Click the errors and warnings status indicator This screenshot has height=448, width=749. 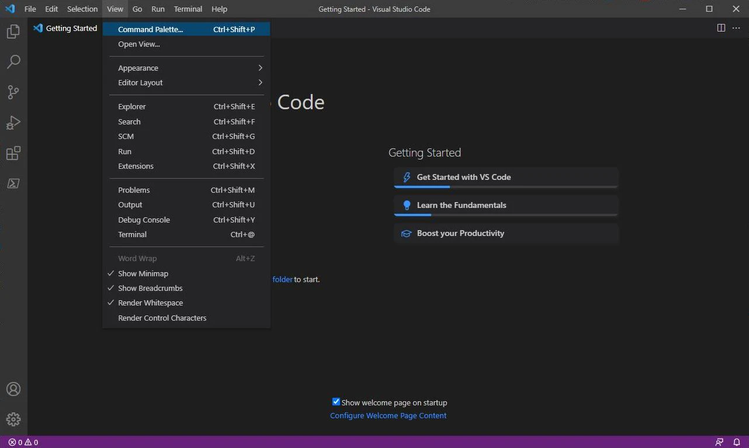(x=23, y=442)
